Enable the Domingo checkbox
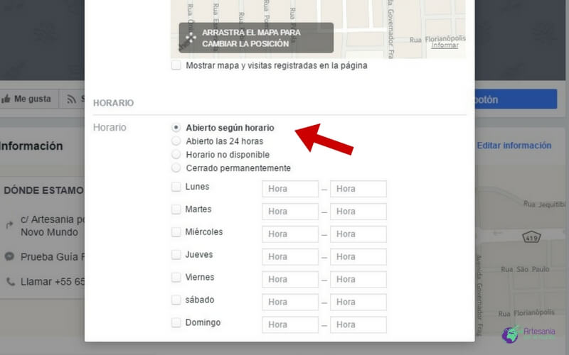 [176, 323]
